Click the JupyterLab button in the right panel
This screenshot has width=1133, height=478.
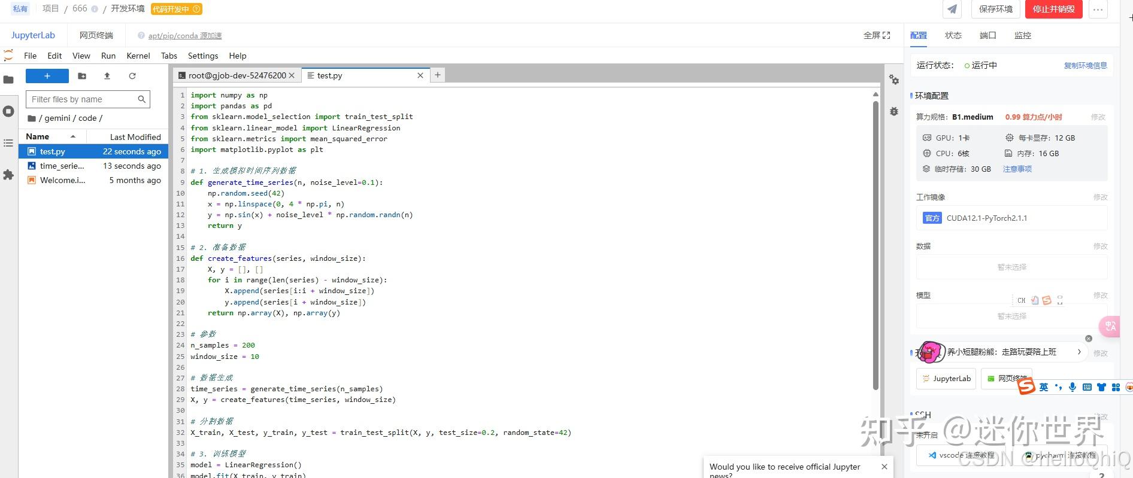[946, 379]
